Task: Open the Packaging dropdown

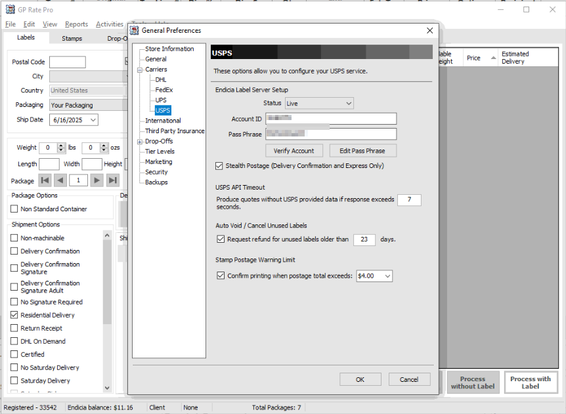Action: (x=89, y=105)
